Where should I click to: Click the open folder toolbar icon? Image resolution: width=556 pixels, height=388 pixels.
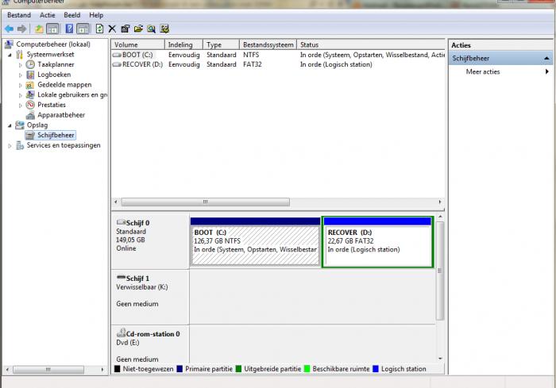tap(138, 29)
